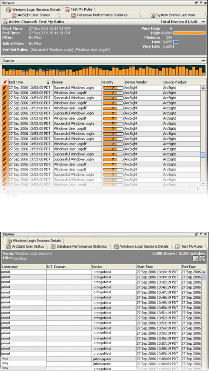209x371 pixels.
Task: Click the add plus icon in sessions viewer
Action: click(x=196, y=259)
